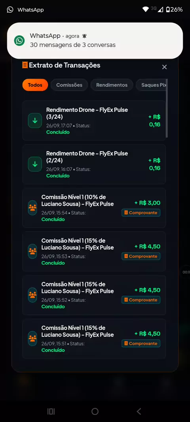Open Comprovante for the 15:53 commission
Image resolution: width=190 pixels, height=422 pixels.
coord(141,256)
